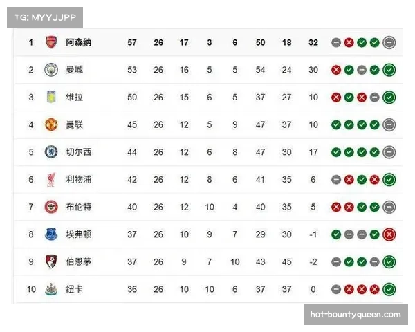Screen dimensions: 415x332
Task: Click the red loss icon in Arsenal's form
Action: pos(349,43)
